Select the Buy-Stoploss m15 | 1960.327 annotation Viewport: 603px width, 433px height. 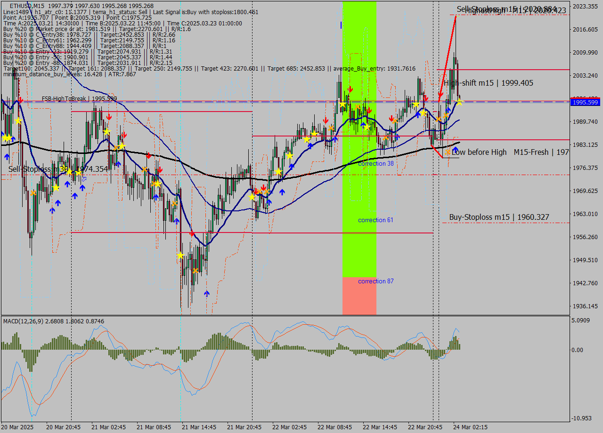point(499,217)
